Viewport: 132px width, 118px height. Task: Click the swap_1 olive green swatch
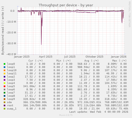pos(5,109)
